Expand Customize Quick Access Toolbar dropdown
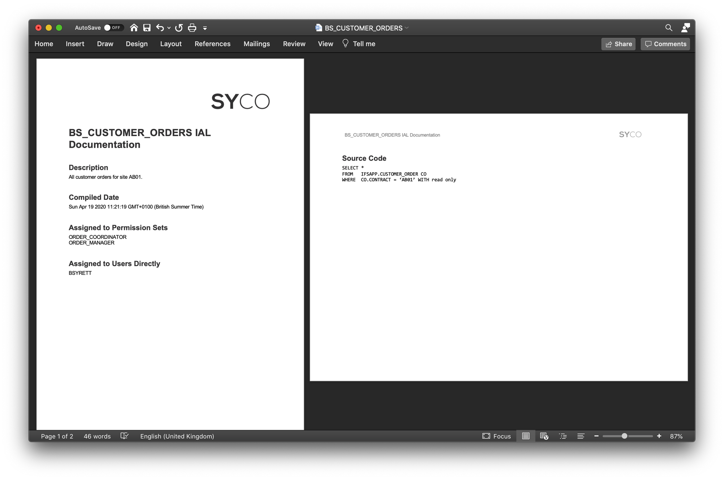 pos(205,28)
